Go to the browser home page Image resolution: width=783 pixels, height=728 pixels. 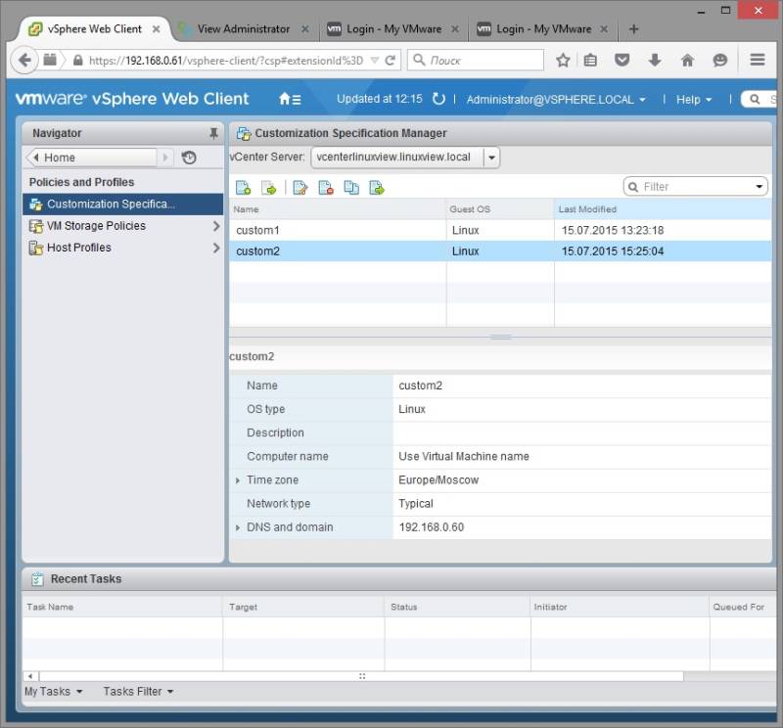tap(688, 61)
